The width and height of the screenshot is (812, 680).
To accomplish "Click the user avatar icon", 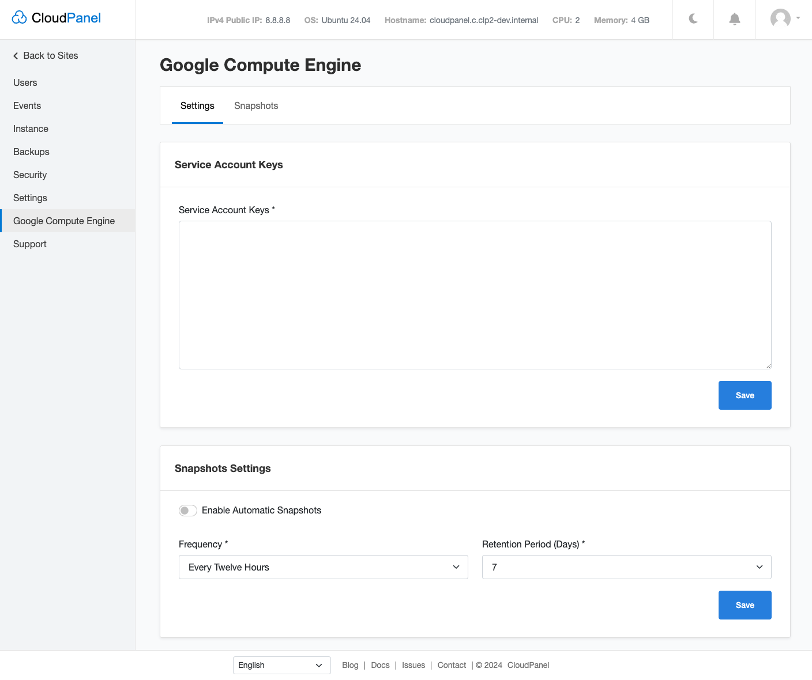I will pyautogui.click(x=781, y=18).
